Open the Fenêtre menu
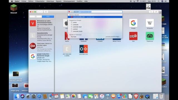This screenshot has width=178, height=100. 80,1
